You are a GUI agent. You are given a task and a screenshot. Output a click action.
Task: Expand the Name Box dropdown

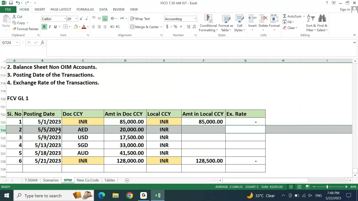[17, 42]
